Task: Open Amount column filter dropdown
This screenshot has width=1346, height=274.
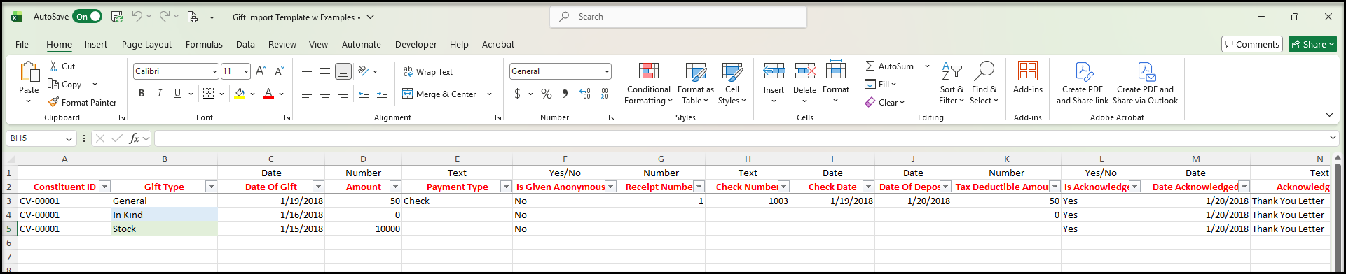Action: [x=395, y=187]
